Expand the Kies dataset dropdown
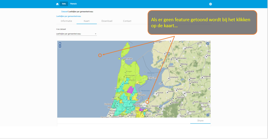The height and width of the screenshot is (139, 268). pos(76,34)
